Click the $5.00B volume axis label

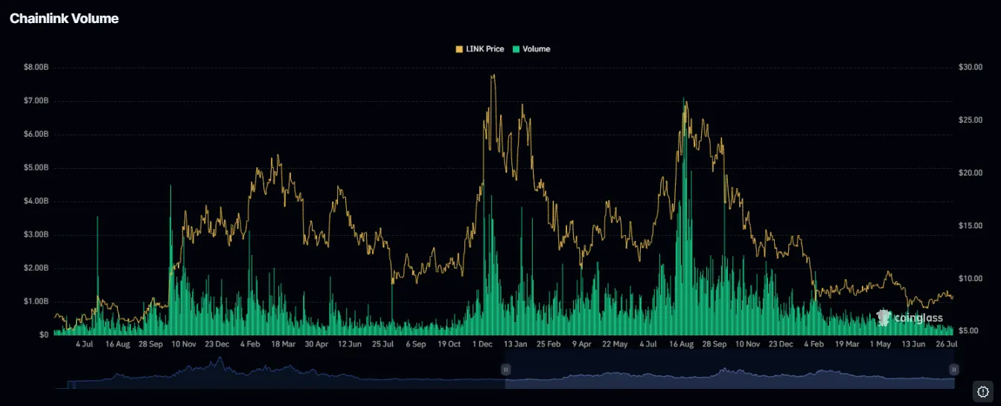coord(36,168)
